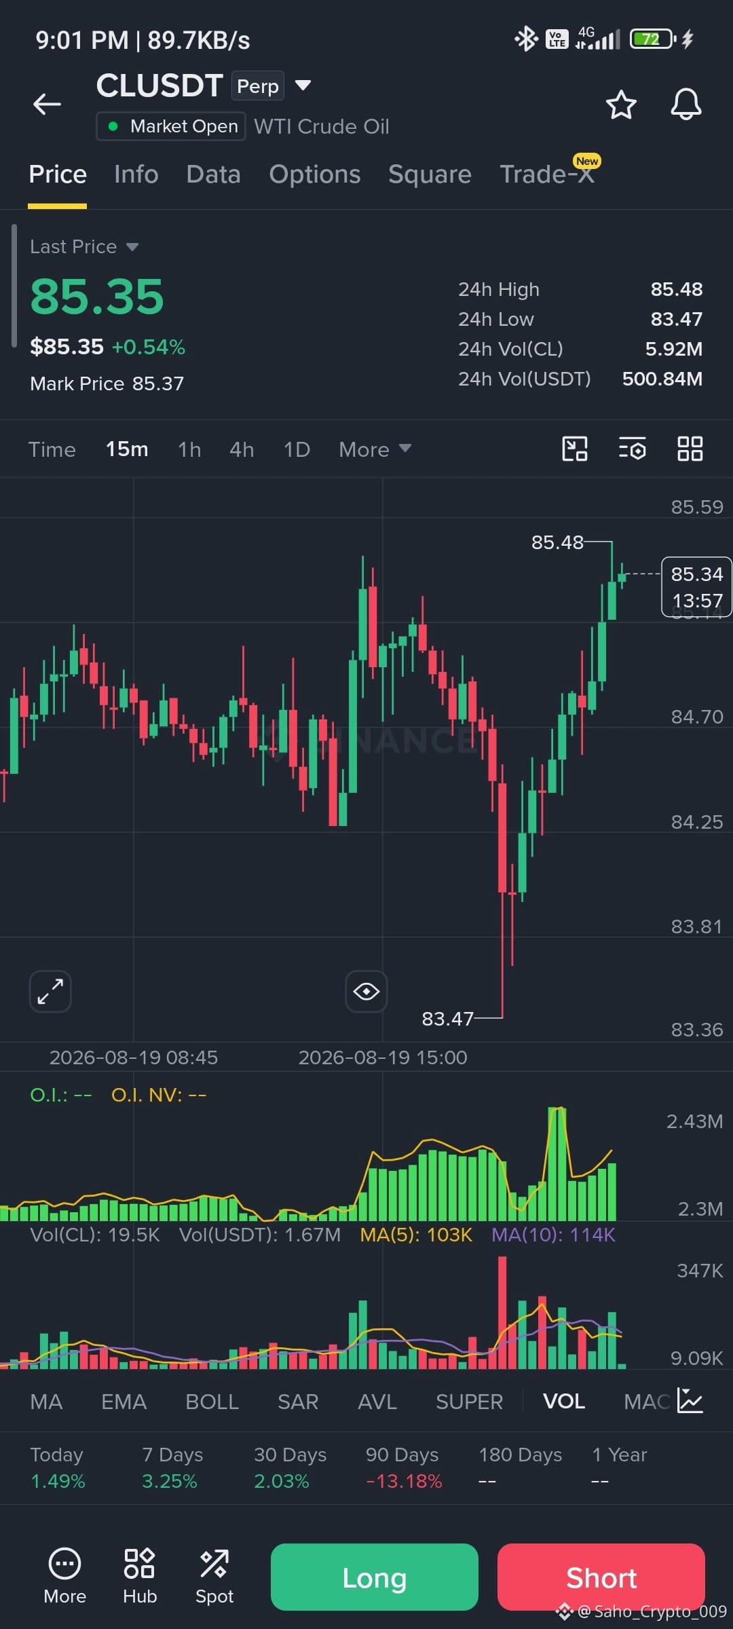The height and width of the screenshot is (1629, 733).
Task: Switch to the Info tab
Action: point(136,175)
